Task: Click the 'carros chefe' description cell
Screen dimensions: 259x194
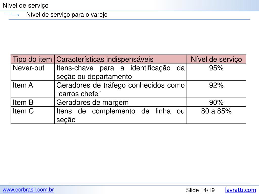Action: (121, 89)
